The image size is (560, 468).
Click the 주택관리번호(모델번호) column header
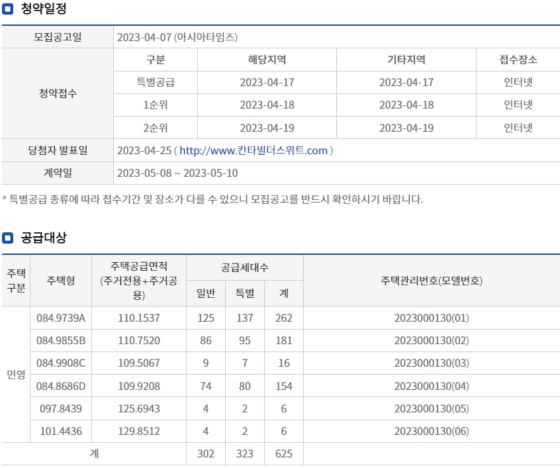pyautogui.click(x=432, y=281)
